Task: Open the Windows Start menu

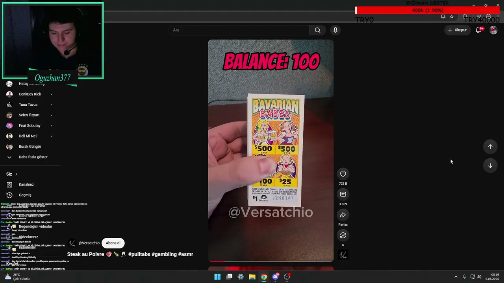Action: pyautogui.click(x=217, y=277)
